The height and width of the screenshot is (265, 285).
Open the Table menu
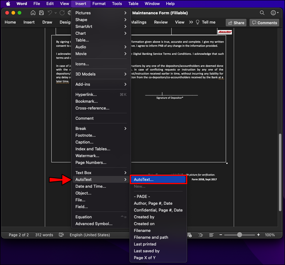click(133, 4)
